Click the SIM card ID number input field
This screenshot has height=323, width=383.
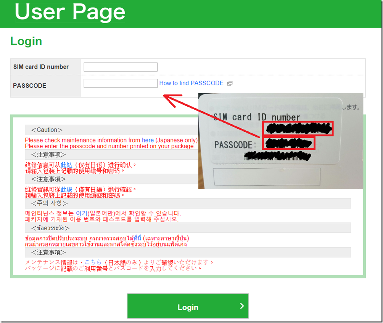coord(121,67)
